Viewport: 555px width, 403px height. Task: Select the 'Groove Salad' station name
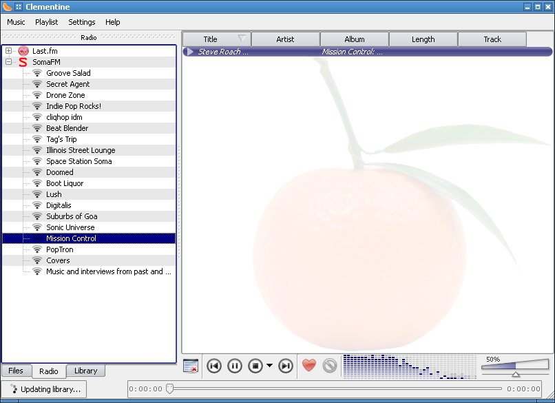(x=68, y=73)
